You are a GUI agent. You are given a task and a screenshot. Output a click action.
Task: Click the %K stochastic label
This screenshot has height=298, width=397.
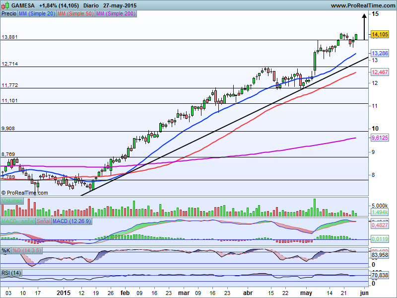click(6, 251)
